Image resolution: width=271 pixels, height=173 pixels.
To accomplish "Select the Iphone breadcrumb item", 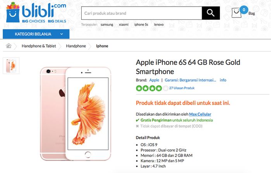I will pyautogui.click(x=102, y=46).
